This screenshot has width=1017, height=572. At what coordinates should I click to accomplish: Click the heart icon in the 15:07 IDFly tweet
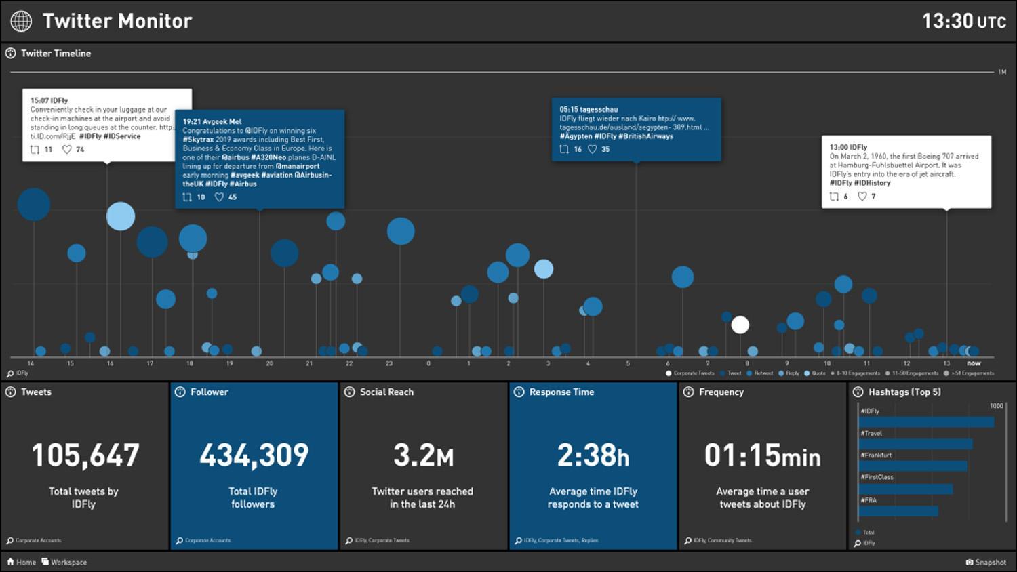click(x=67, y=149)
